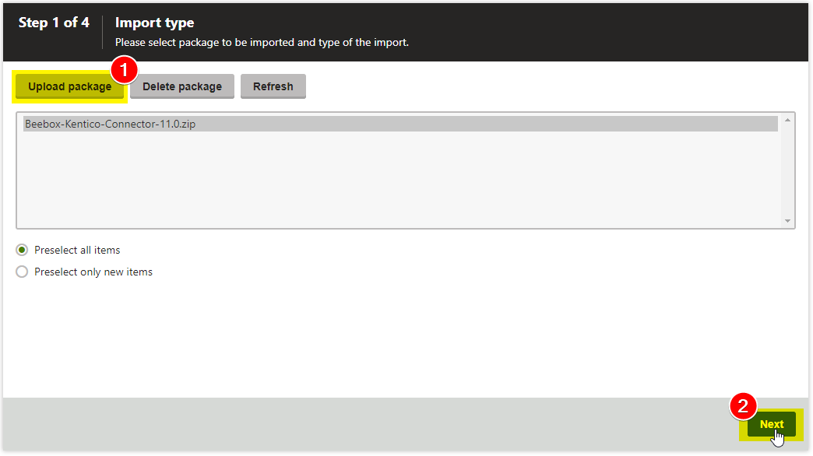The image size is (813, 456).
Task: Click the package list vertical scrollbar track
Action: (787, 171)
